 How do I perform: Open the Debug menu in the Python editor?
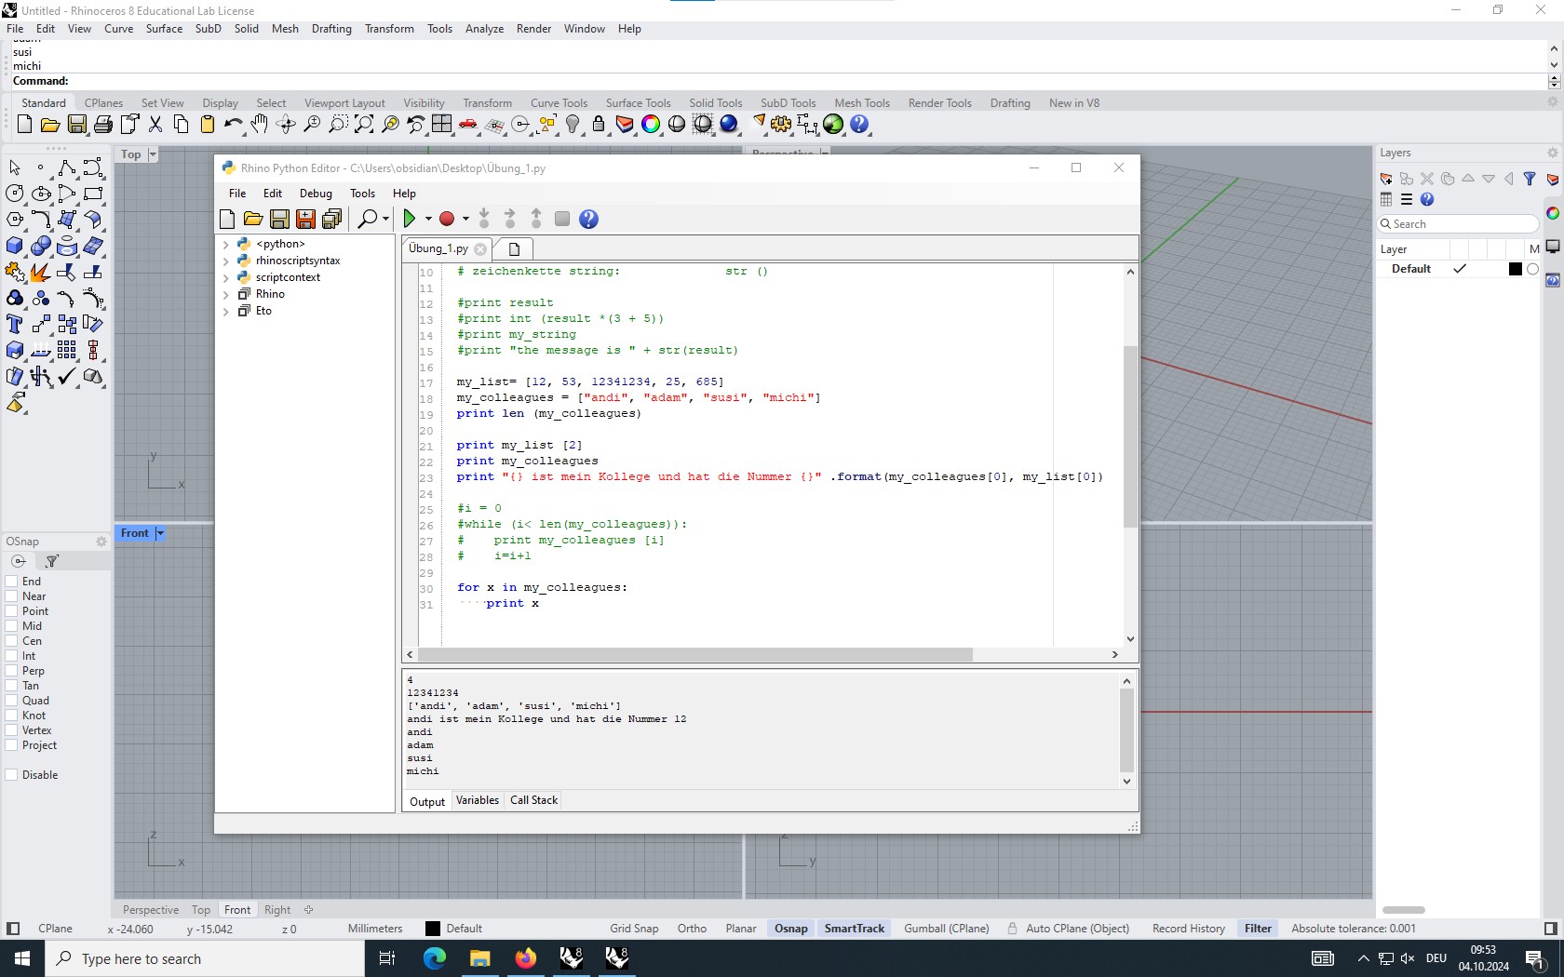point(315,194)
